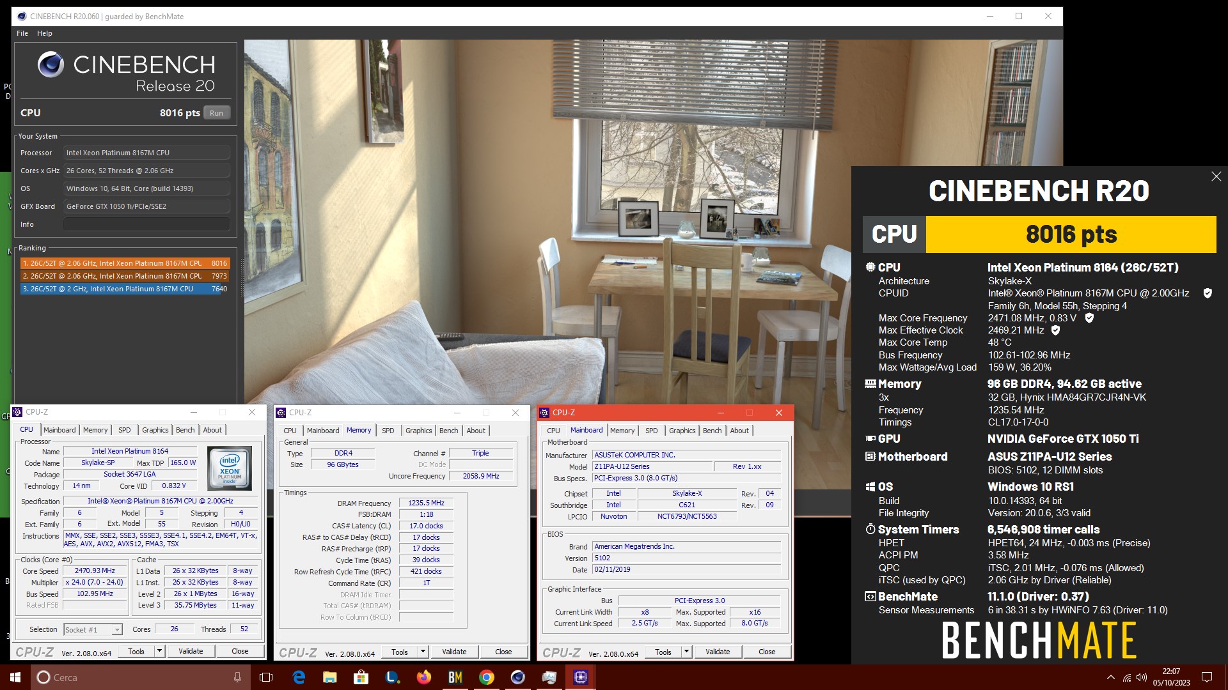Click the System Timers stopwatch icon

click(870, 529)
